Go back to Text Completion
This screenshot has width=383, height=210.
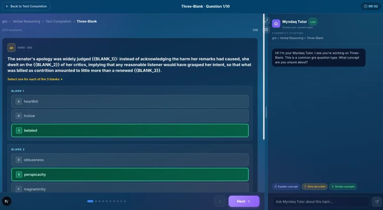[x=26, y=6]
